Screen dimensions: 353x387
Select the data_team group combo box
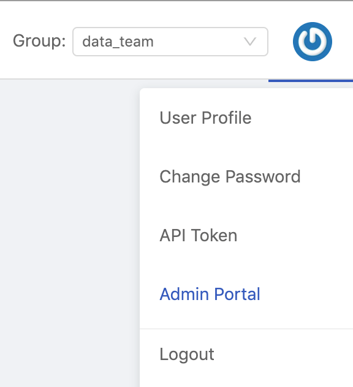click(x=170, y=42)
